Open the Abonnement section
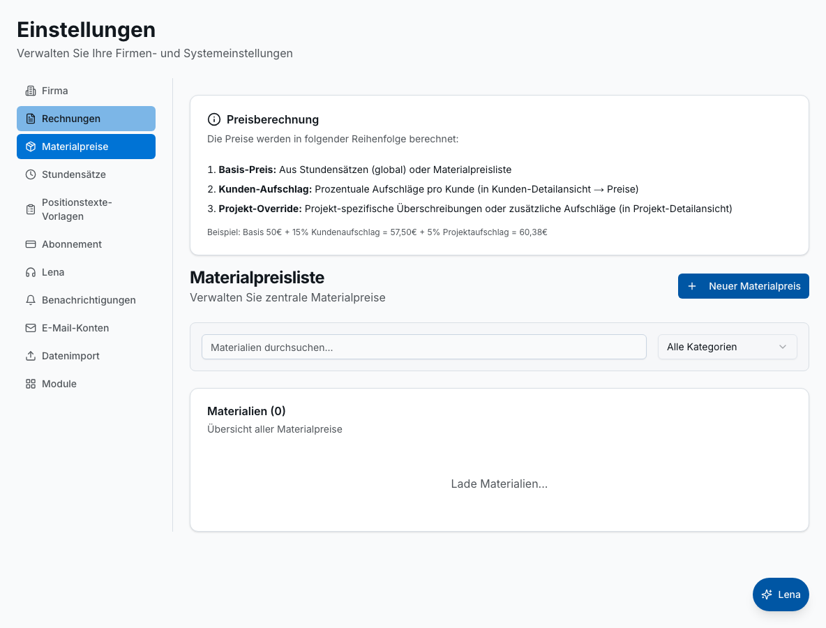Viewport: 826px width, 628px height. pyautogui.click(x=86, y=244)
